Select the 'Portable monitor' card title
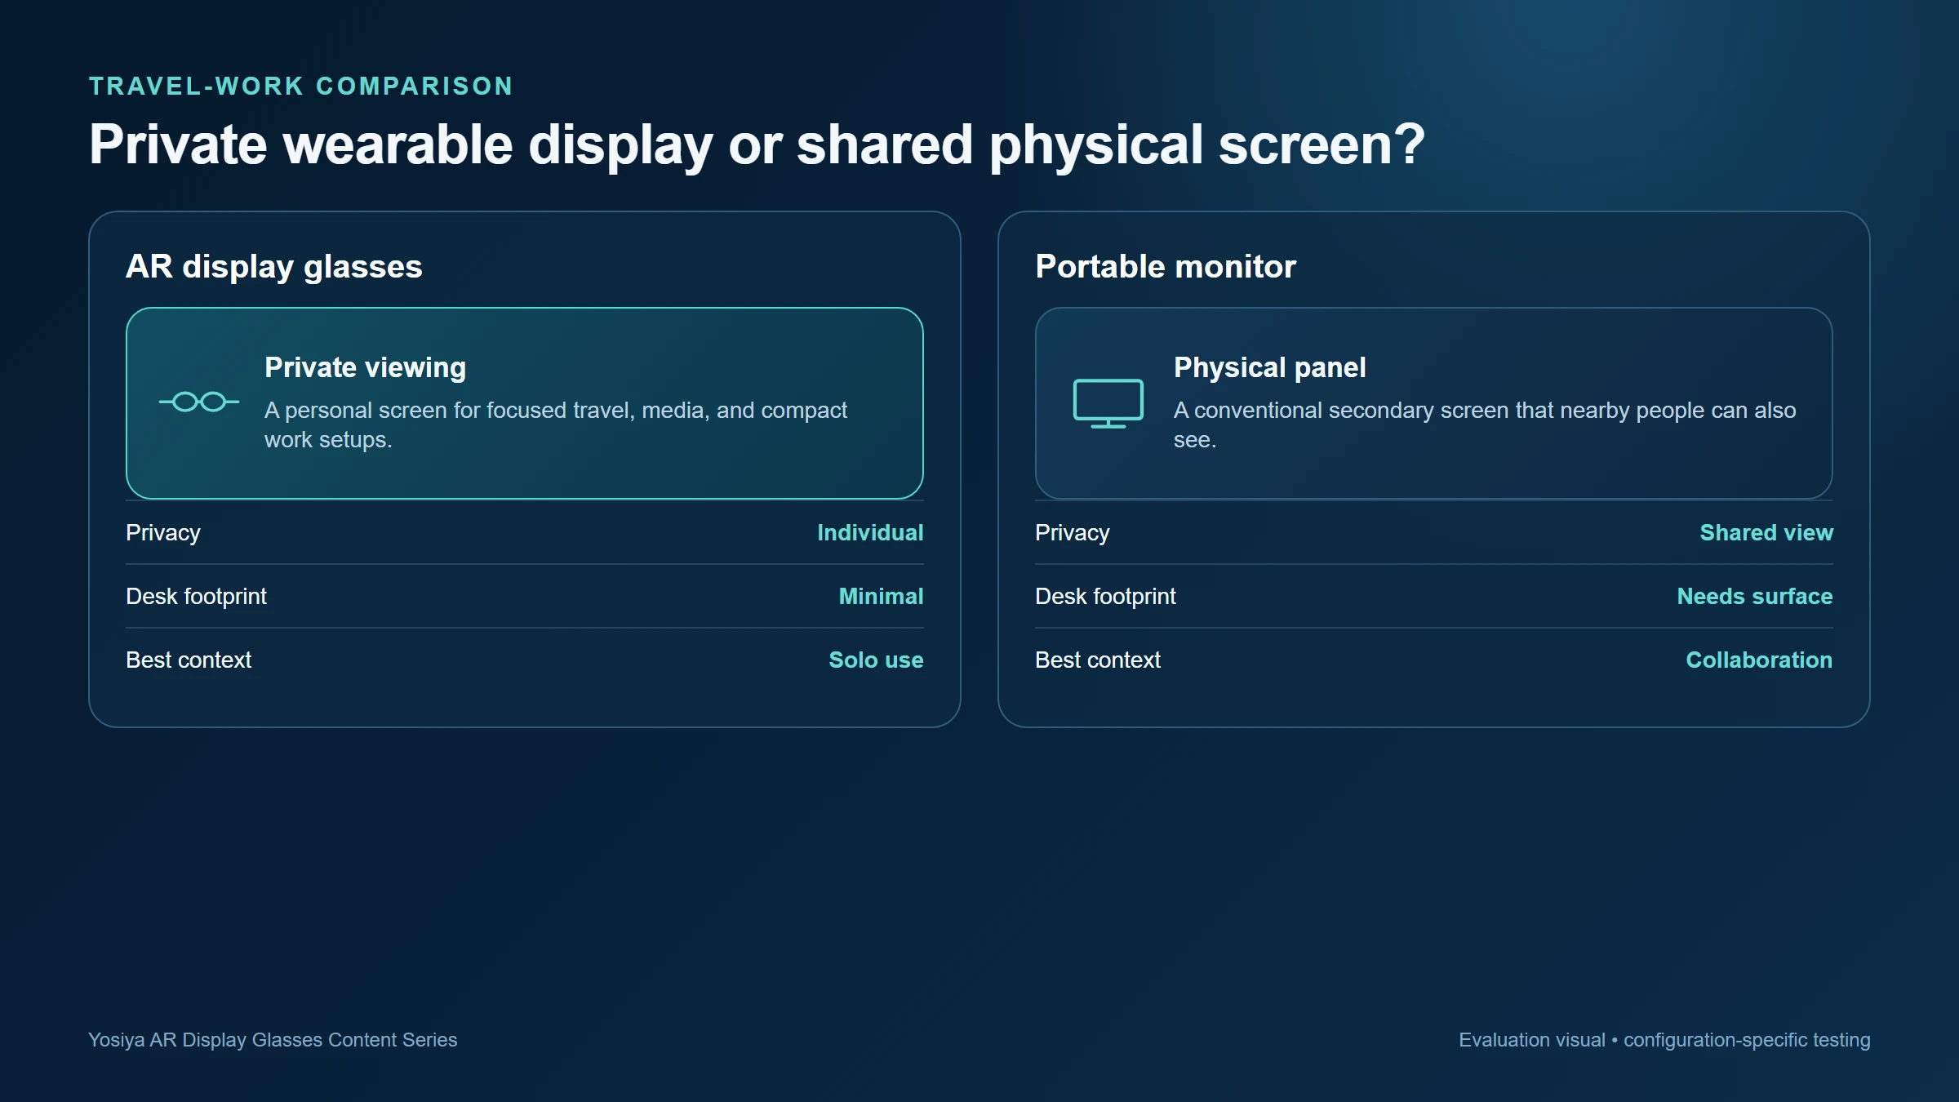This screenshot has height=1102, width=1959. (1166, 266)
